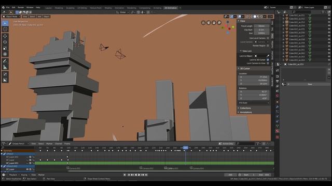This screenshot has height=186, width=332.
Task: Open the dope sheet Channel menu
Action: [59, 144]
